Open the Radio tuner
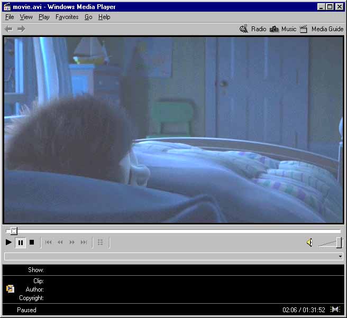Image resolution: width=347 pixels, height=318 pixels. (253, 29)
